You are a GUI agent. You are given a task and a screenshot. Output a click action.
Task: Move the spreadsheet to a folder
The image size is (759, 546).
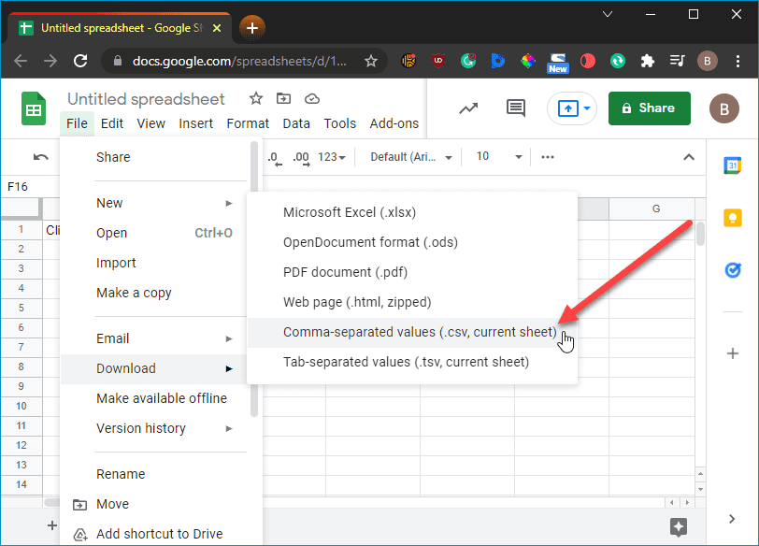[x=283, y=98]
